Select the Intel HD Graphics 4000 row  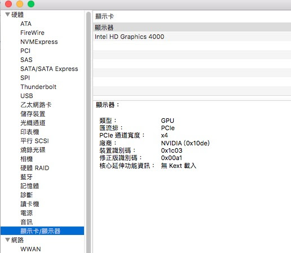(192, 37)
